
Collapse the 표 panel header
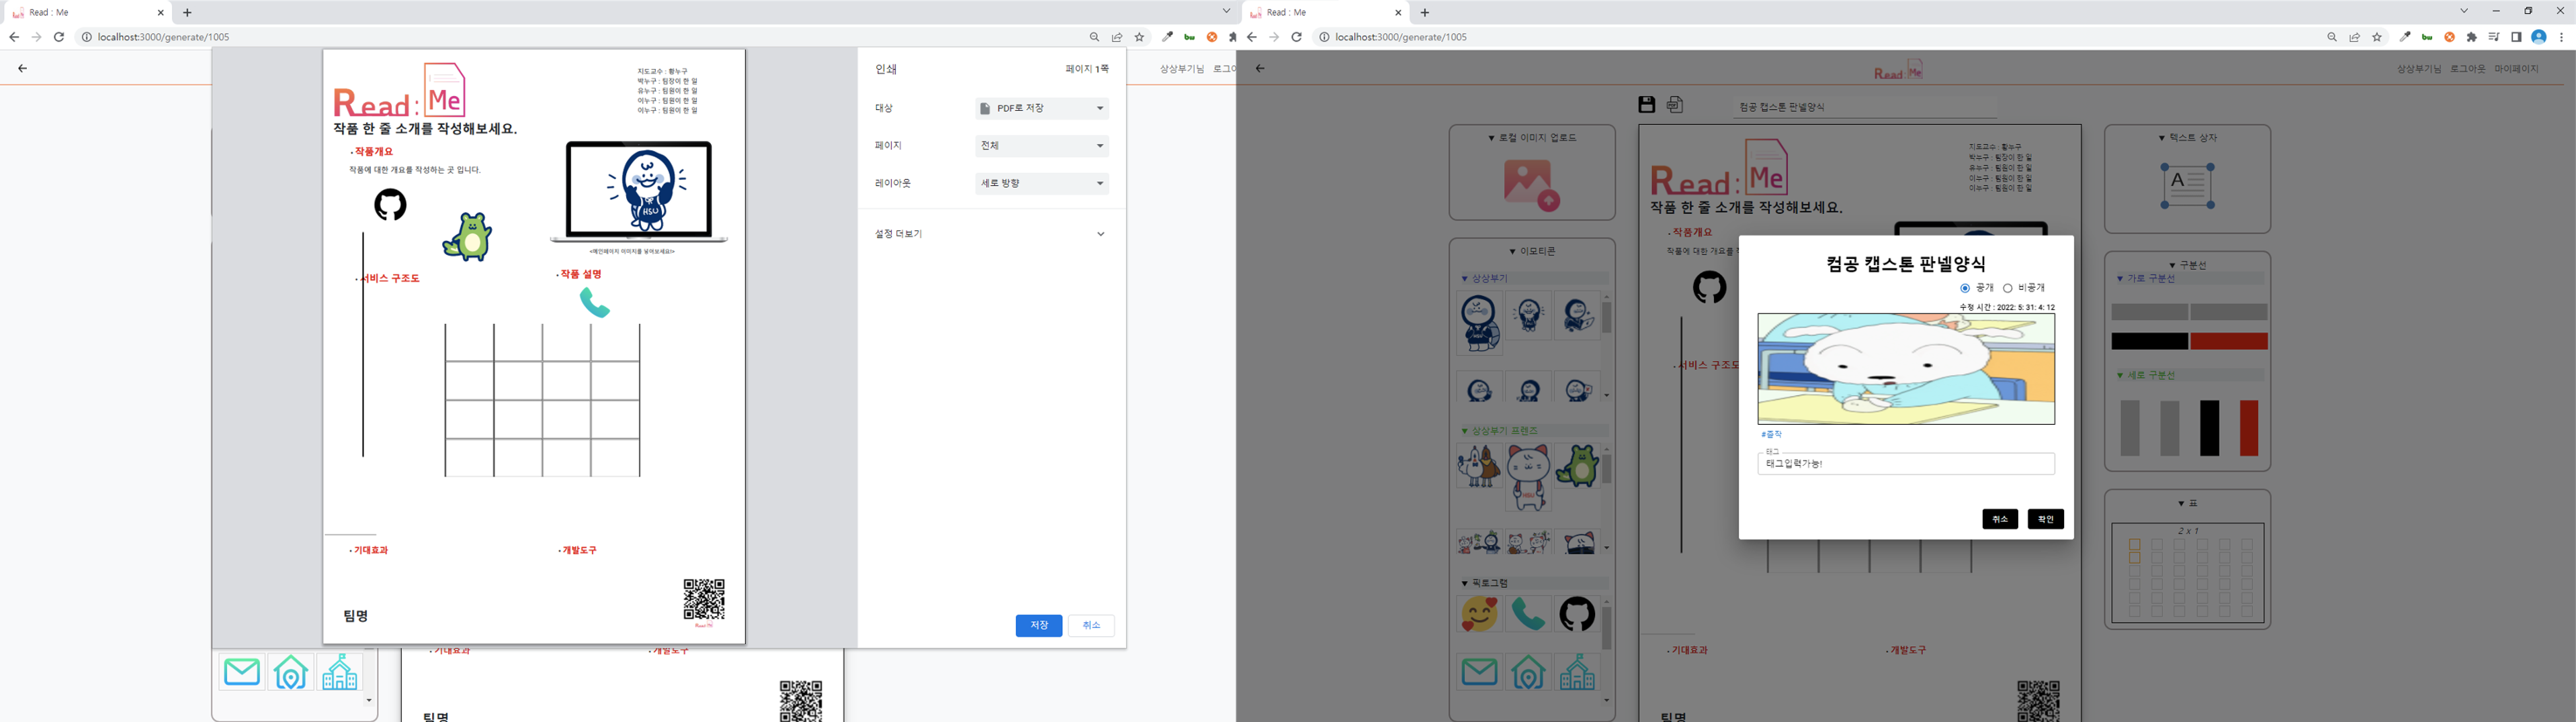click(2187, 503)
